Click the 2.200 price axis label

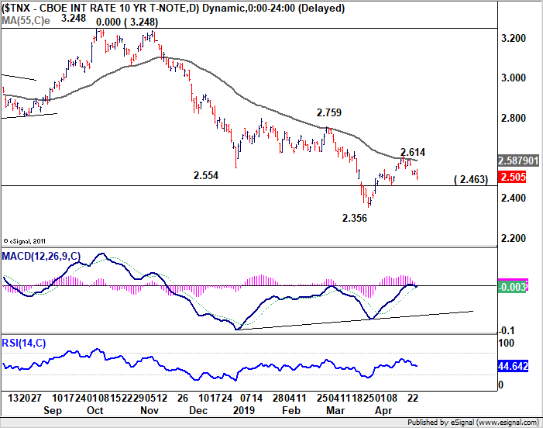(x=514, y=238)
